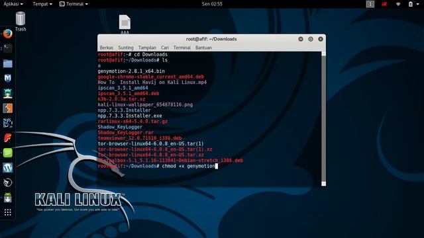Select the Trash desktop icon
424x238 pixels.
pyautogui.click(x=21, y=22)
